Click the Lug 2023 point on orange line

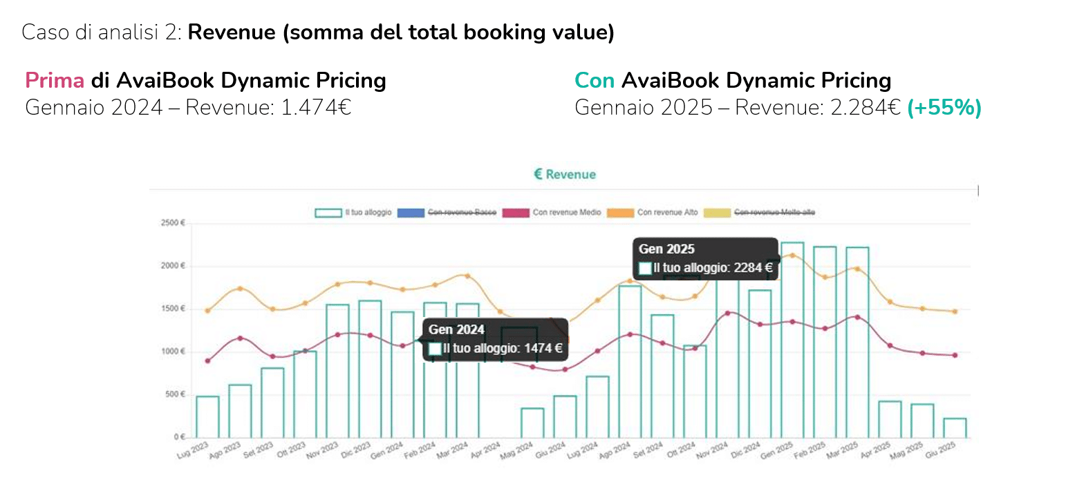(x=207, y=311)
